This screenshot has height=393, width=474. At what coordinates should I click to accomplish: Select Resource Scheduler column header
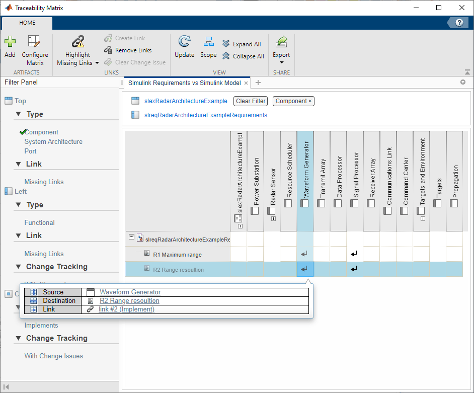tap(288, 181)
